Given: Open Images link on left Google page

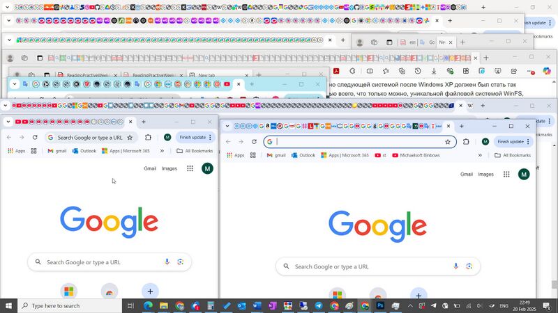Looking at the screenshot, I should (169, 168).
